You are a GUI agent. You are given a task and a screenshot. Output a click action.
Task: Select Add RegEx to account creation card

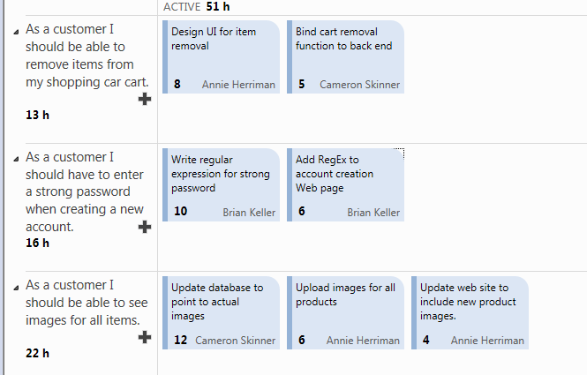pos(345,185)
